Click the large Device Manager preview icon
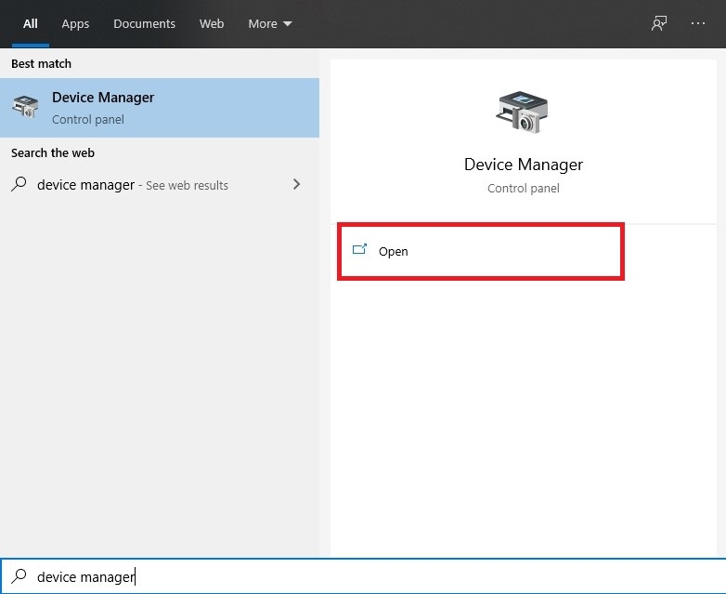The height and width of the screenshot is (594, 726). coord(523,112)
